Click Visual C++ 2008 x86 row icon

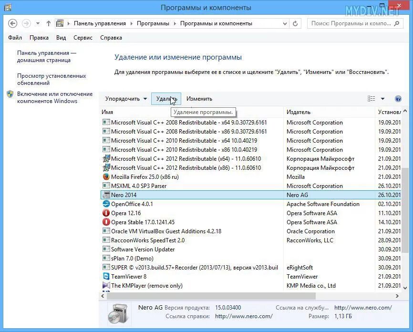click(106, 131)
